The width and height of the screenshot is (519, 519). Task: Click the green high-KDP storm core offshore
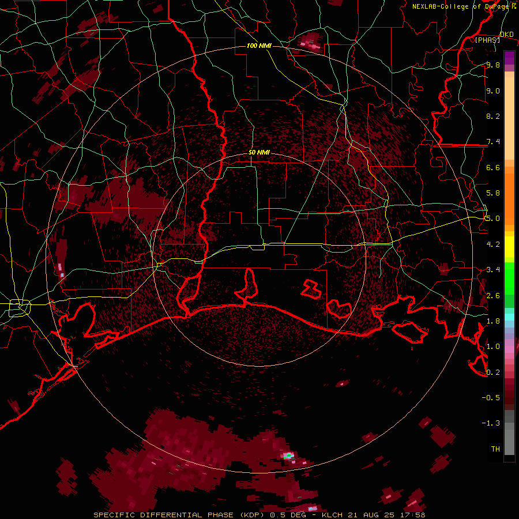coord(289,456)
